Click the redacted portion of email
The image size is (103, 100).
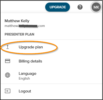click(28, 26)
